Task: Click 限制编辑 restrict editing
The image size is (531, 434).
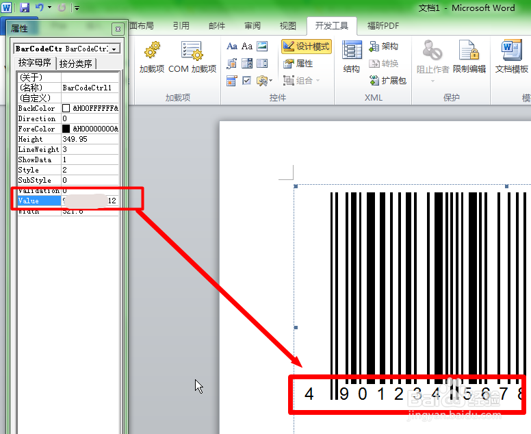Action: (x=469, y=57)
